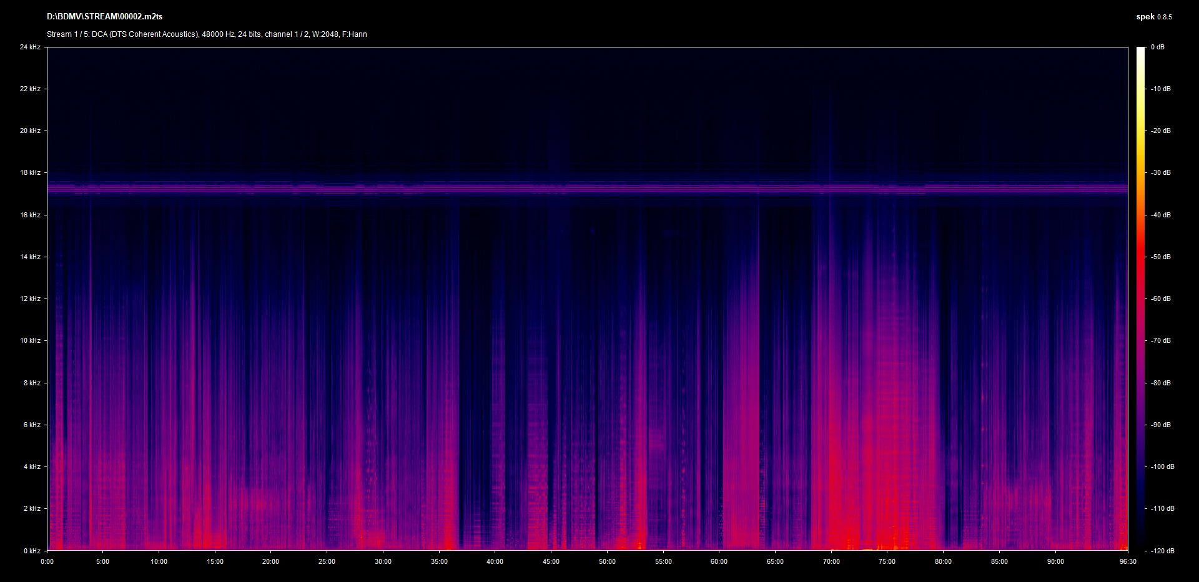The width and height of the screenshot is (1199, 582).
Task: Click the -60 dB scale label
Action: (1160, 299)
